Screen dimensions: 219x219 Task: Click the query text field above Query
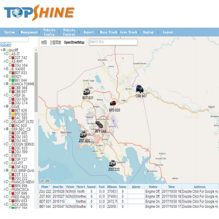pyautogui.click(x=14, y=39)
